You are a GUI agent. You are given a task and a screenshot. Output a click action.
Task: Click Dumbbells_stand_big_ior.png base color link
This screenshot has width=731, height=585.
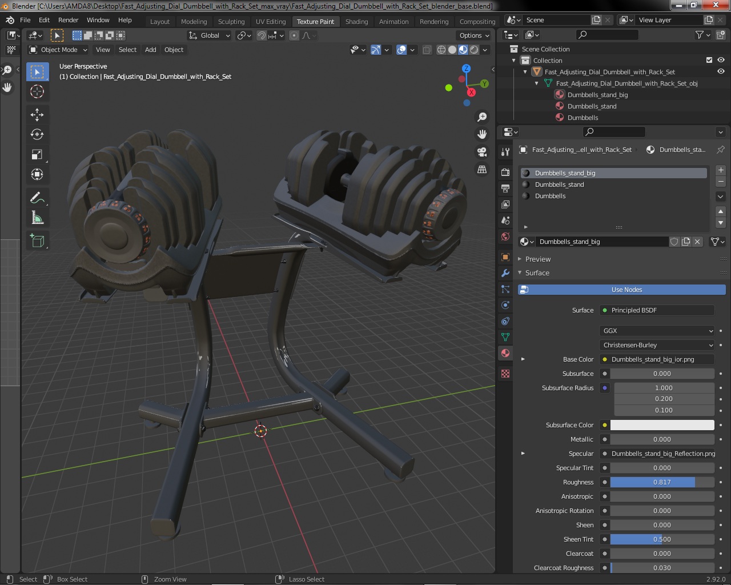pyautogui.click(x=657, y=359)
